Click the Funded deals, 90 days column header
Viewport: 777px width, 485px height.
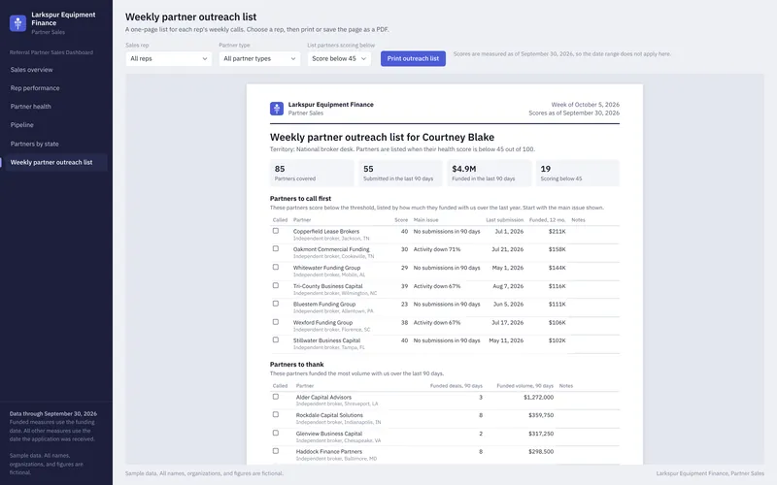pos(456,385)
